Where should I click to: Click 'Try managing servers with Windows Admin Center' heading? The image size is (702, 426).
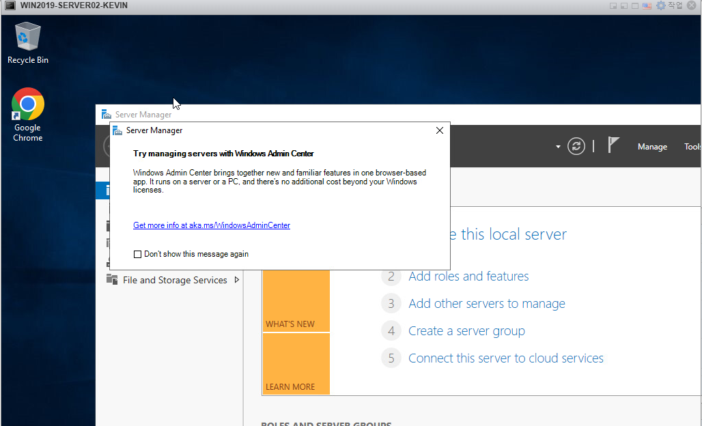click(223, 154)
